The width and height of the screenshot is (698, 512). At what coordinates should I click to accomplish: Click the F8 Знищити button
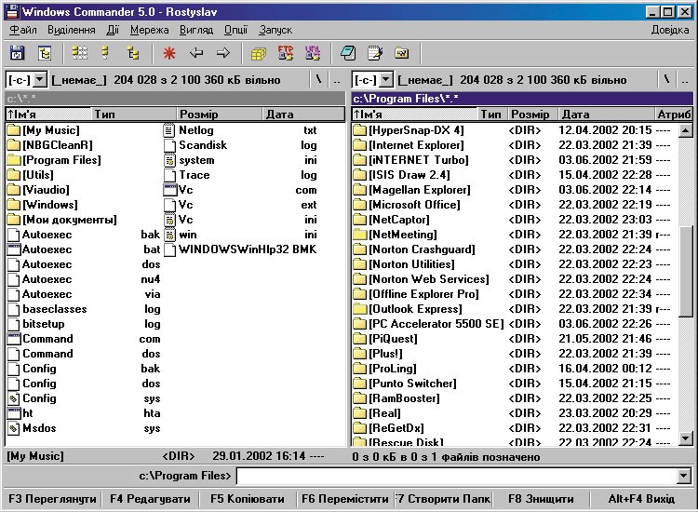point(541,499)
